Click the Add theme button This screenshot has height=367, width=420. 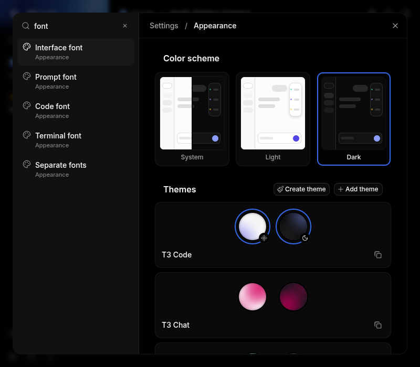(358, 189)
